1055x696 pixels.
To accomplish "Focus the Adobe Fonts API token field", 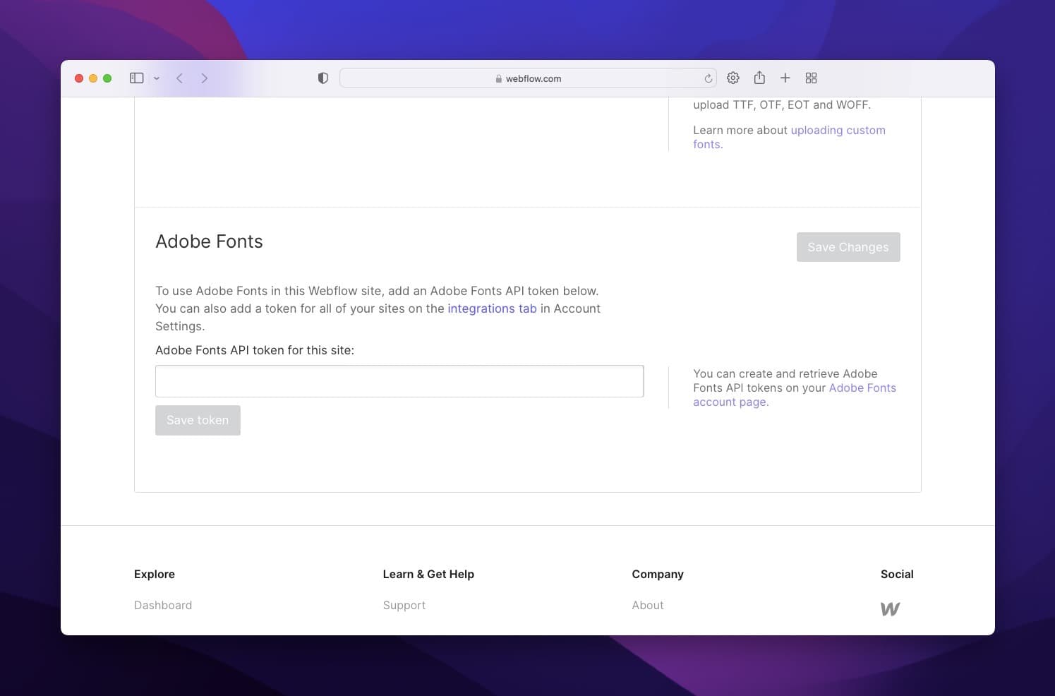I will click(399, 381).
